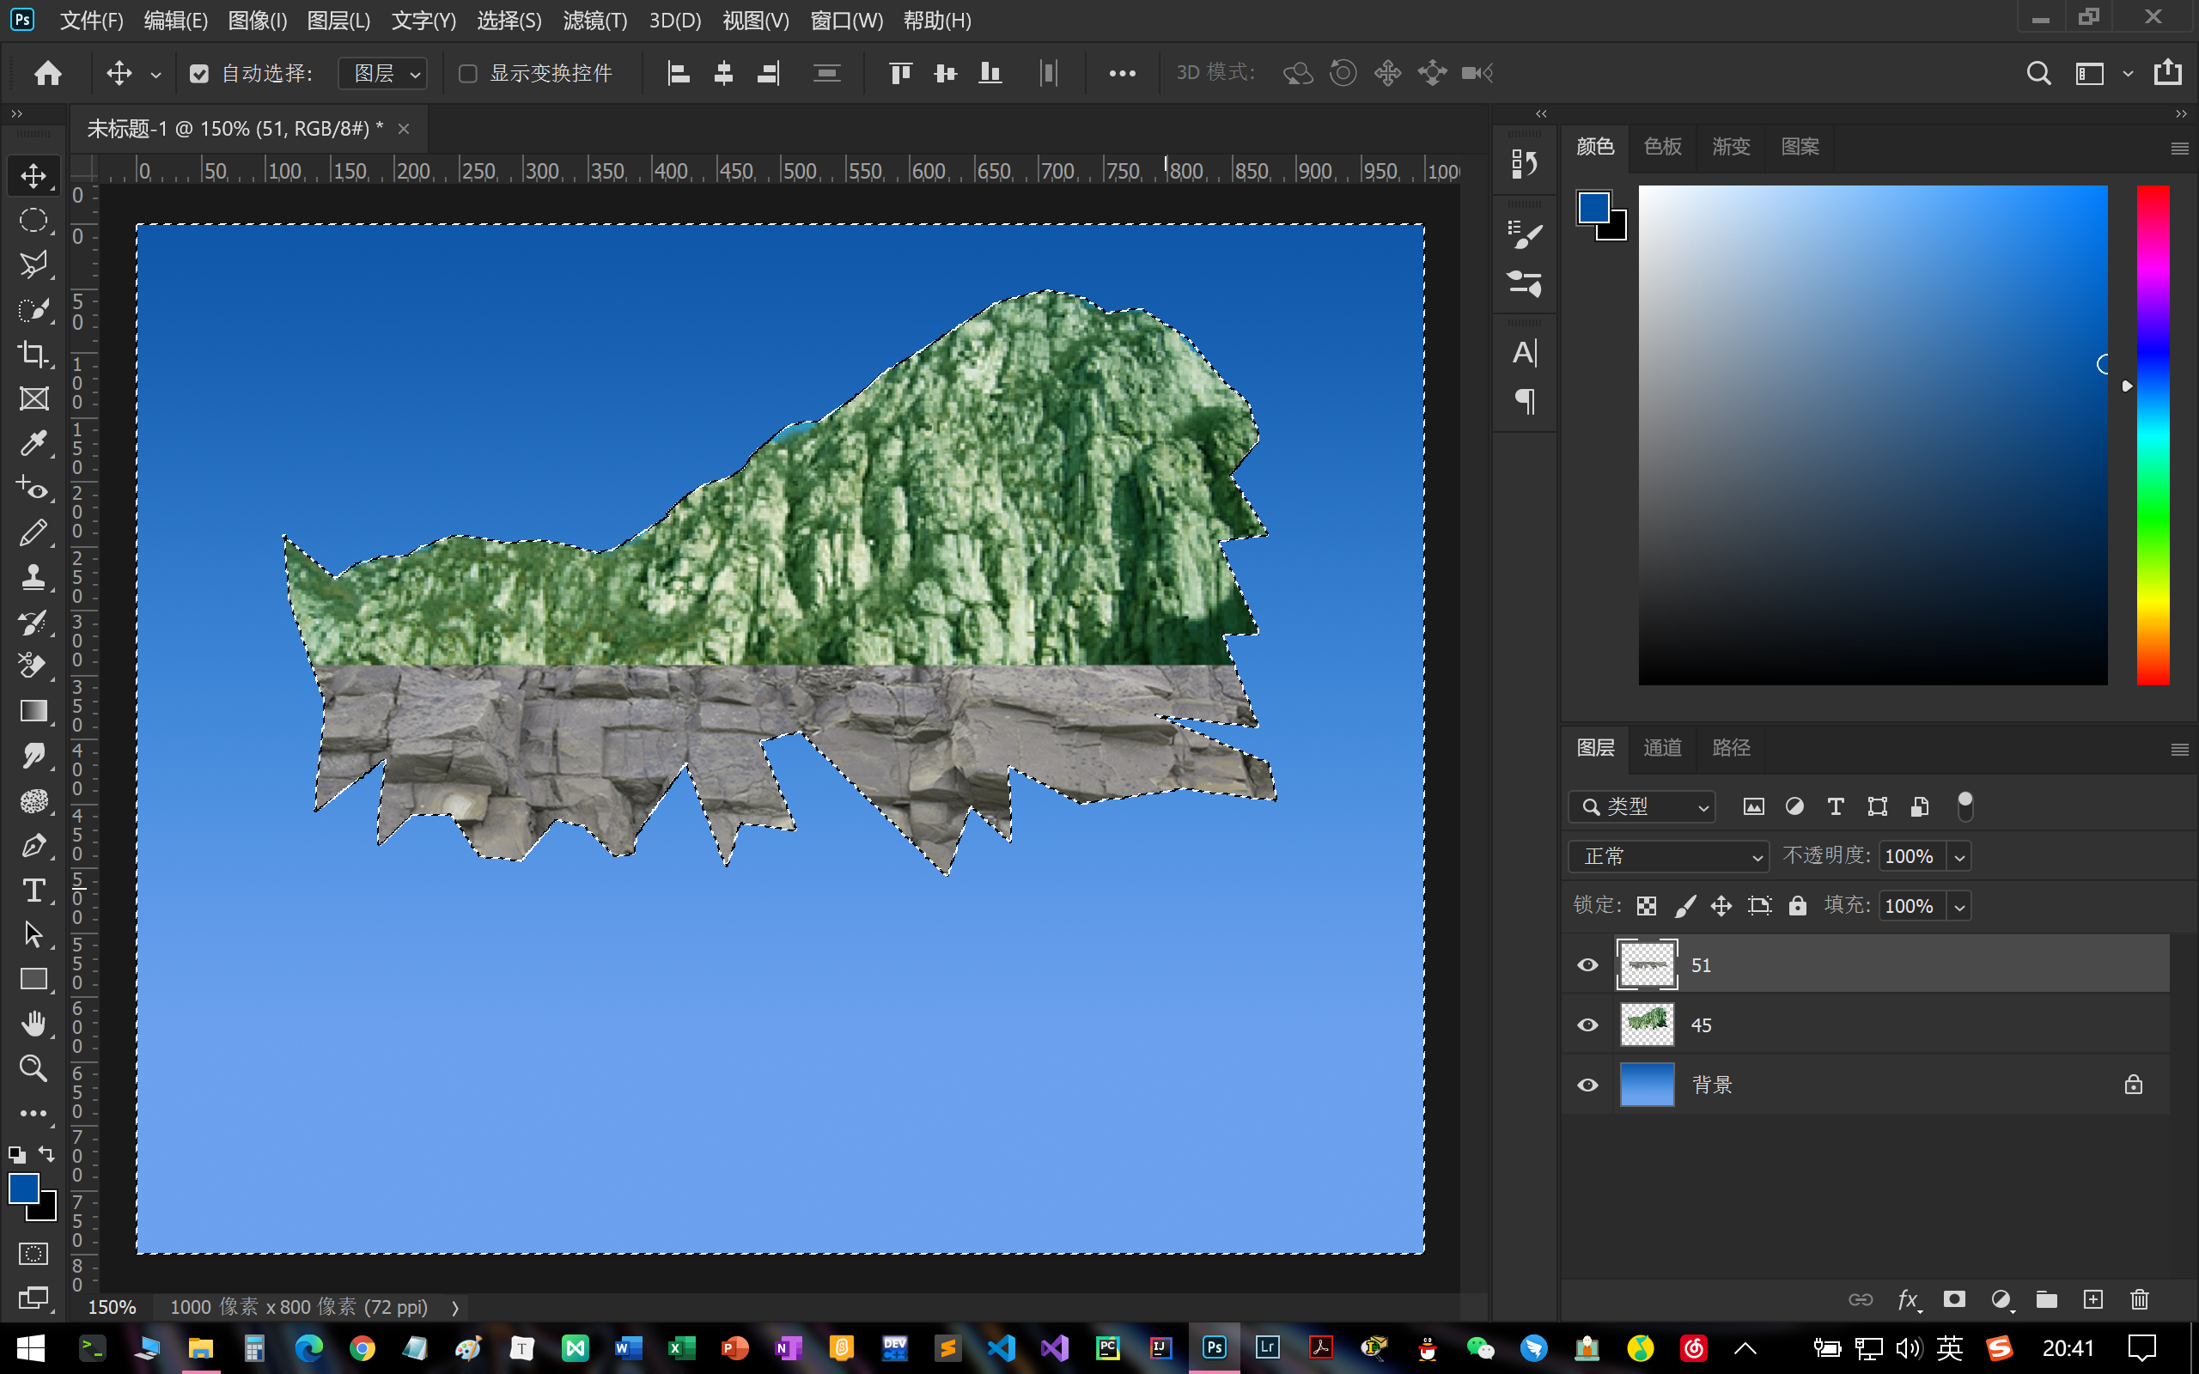Toggle lock all on layer
Viewport: 2199px width, 1374px height.
1797,906
